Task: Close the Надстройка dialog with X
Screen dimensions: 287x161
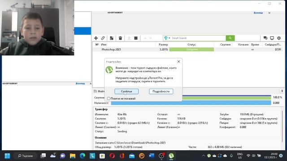Action: pos(178,62)
